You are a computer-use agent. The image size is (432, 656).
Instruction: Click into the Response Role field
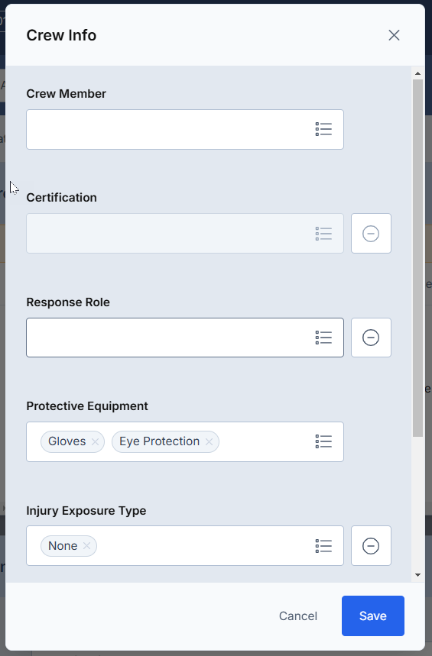click(x=185, y=338)
